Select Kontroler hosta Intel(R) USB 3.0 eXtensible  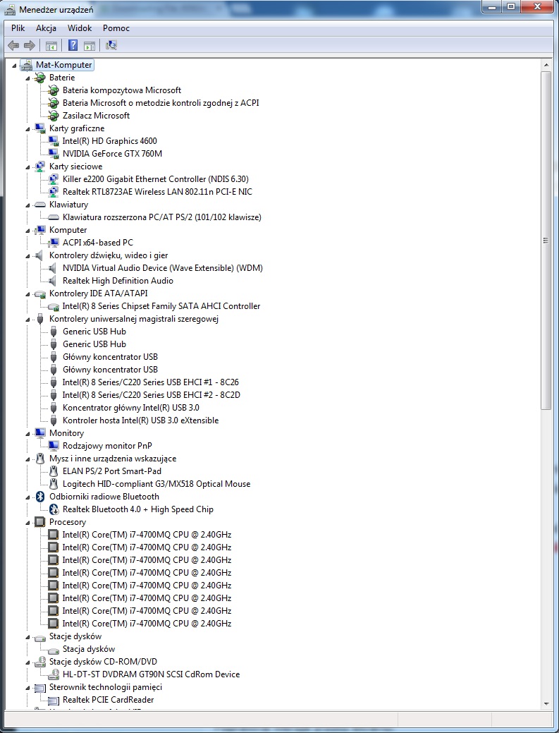point(140,420)
